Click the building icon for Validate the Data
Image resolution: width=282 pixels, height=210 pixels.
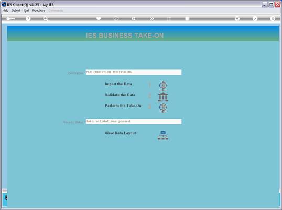pos(163,97)
